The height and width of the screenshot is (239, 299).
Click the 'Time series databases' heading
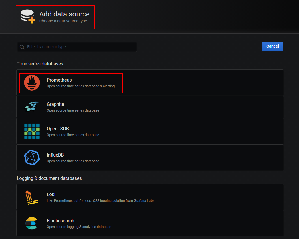[x=40, y=64]
